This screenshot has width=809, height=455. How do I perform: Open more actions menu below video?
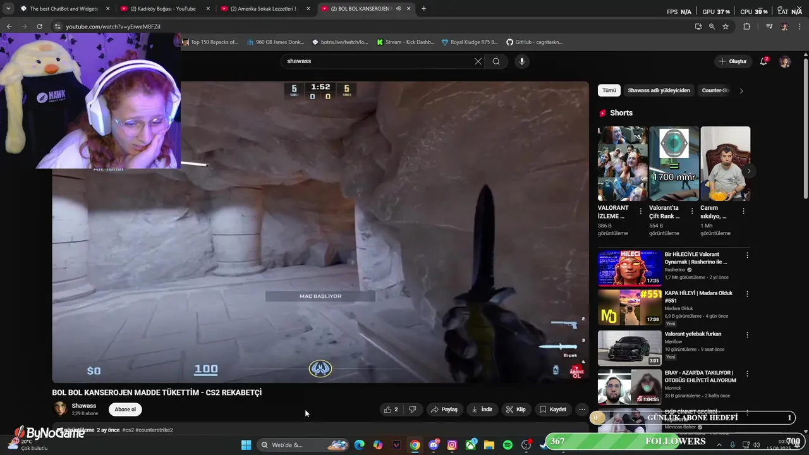581,409
